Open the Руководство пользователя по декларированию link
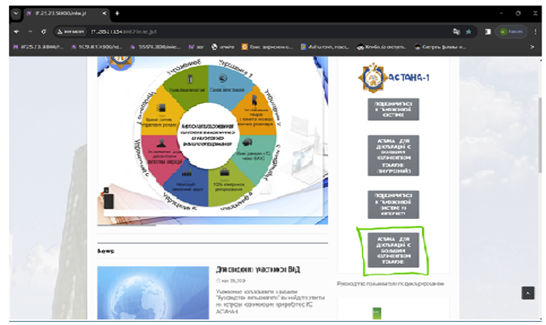The image size is (546, 325). (391, 284)
